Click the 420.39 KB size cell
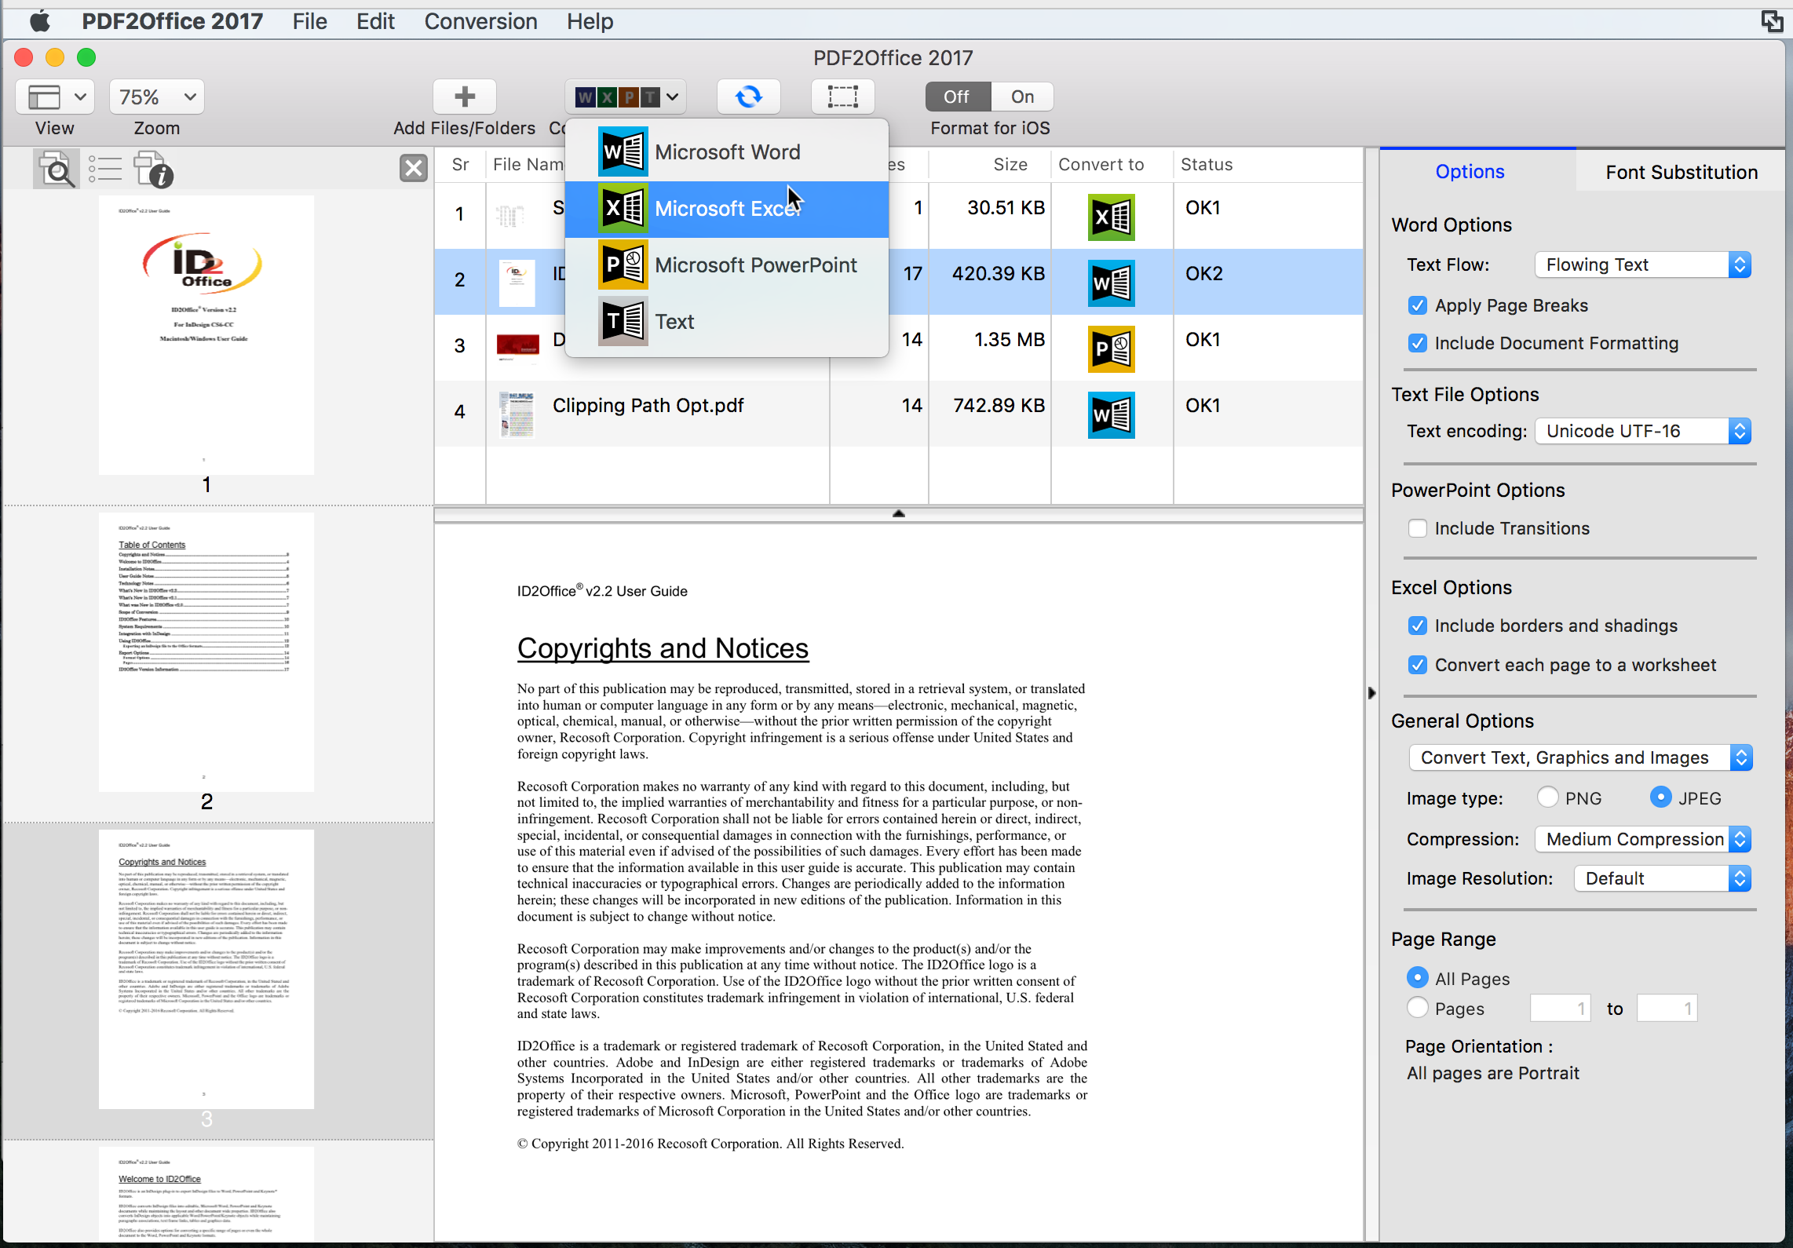Viewport: 1793px width, 1248px height. coord(998,274)
